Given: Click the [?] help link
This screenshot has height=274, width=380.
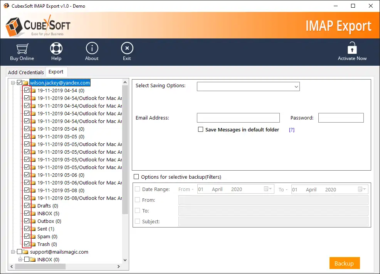Looking at the screenshot, I should [x=292, y=130].
